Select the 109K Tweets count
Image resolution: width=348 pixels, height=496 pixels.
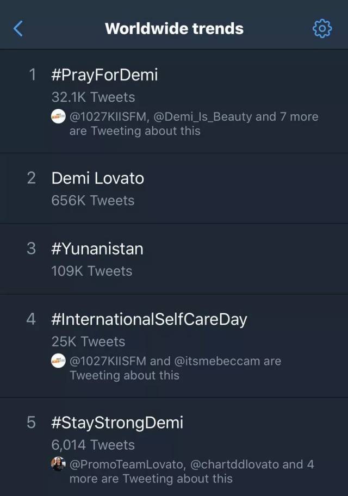(x=92, y=271)
